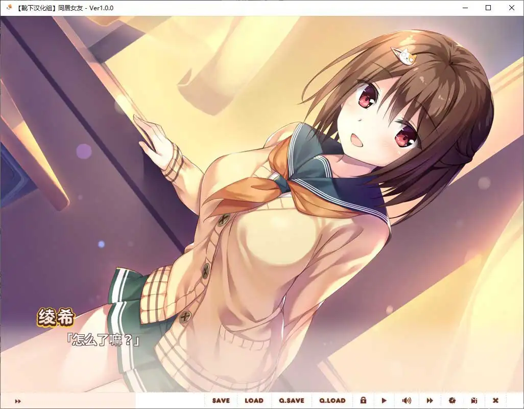Click the SAVE button in the bottom bar
Viewport: 524px width, 409px height.
[221, 400]
